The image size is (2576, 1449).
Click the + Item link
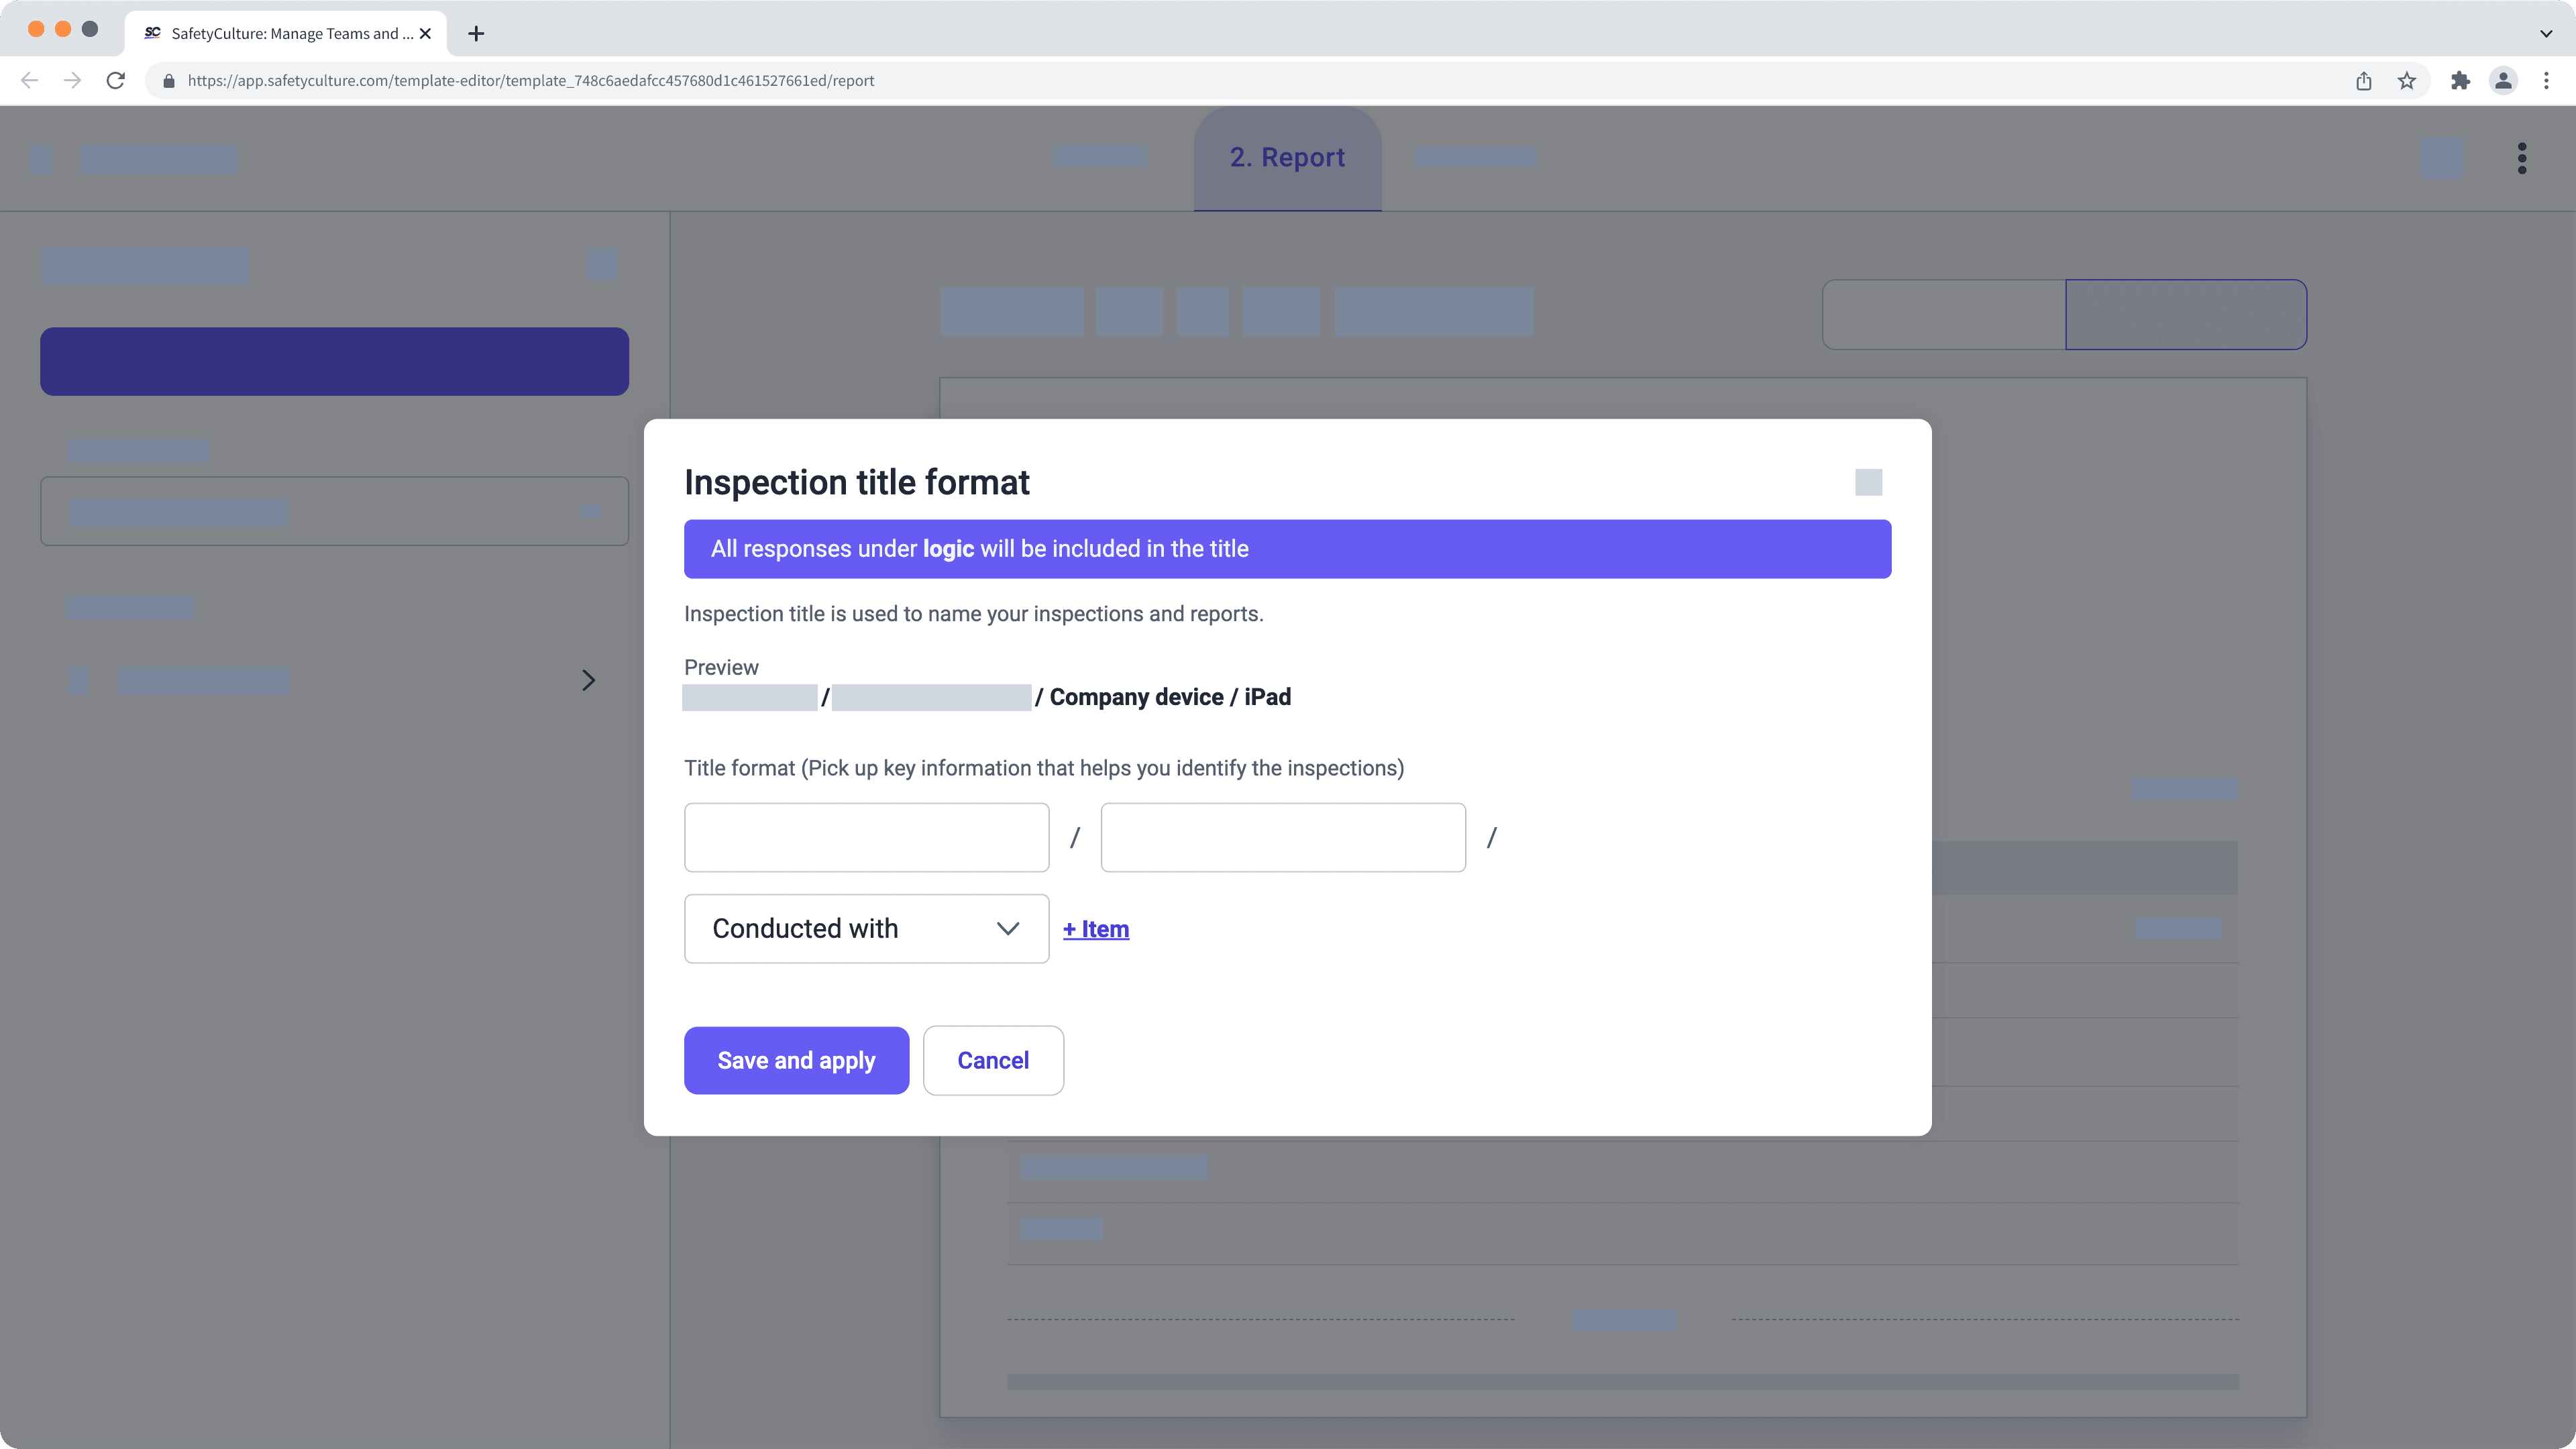[x=1096, y=929]
